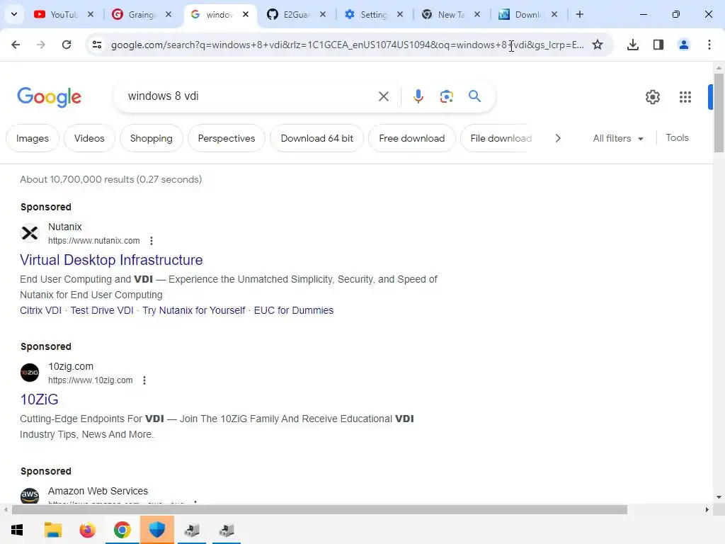Screen dimensions: 725x544
Task: Select the Free download chip
Action: (412, 138)
